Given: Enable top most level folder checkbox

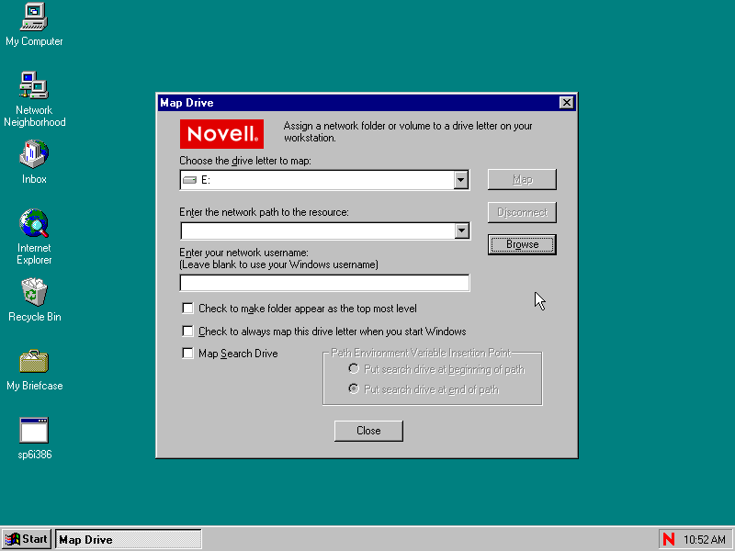Looking at the screenshot, I should click(187, 309).
